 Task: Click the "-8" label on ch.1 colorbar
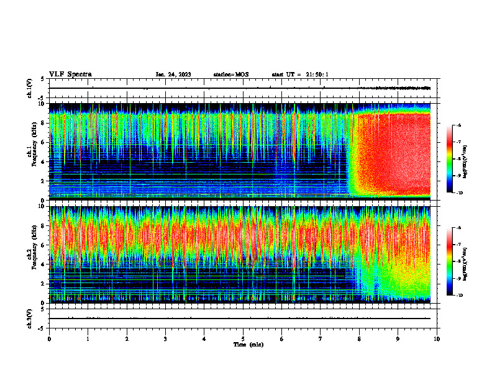(x=458, y=159)
